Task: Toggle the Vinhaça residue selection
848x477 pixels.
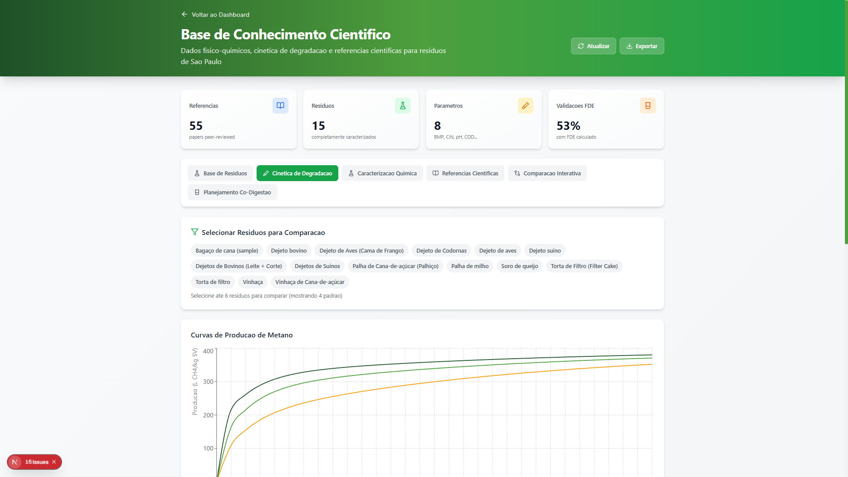Action: [x=252, y=282]
